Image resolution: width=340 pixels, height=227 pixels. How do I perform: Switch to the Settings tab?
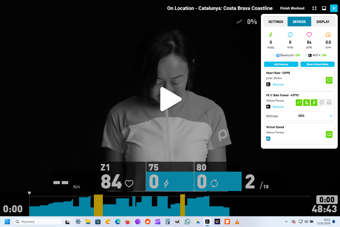[275, 22]
